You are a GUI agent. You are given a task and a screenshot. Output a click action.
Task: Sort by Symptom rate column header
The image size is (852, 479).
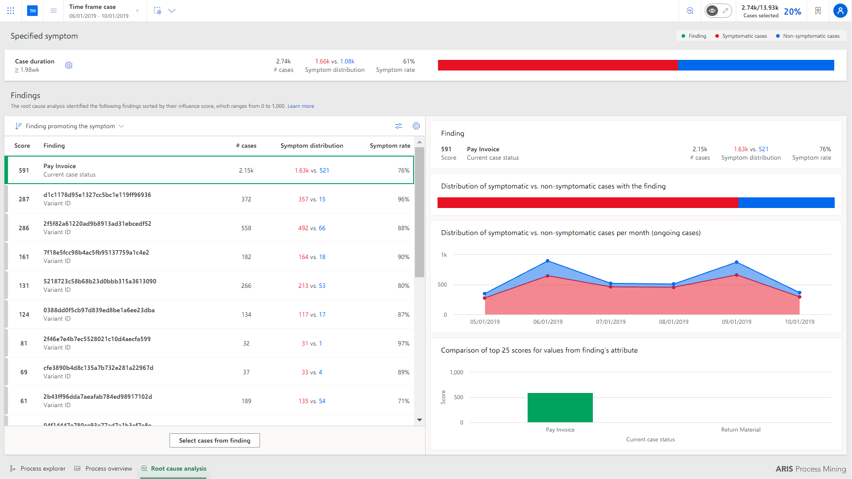click(x=390, y=145)
